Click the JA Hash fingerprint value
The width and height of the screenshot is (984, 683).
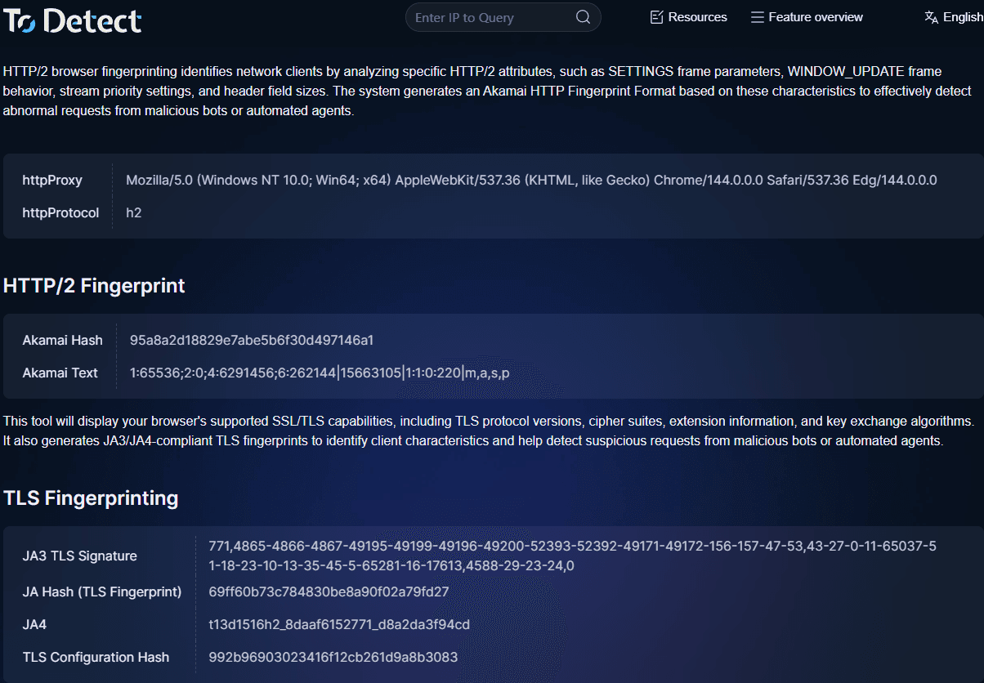pos(329,591)
